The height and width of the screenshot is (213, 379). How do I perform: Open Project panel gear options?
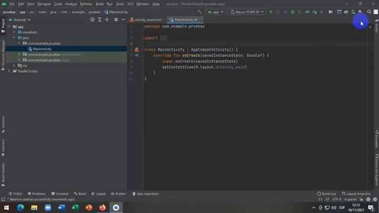pos(116,20)
